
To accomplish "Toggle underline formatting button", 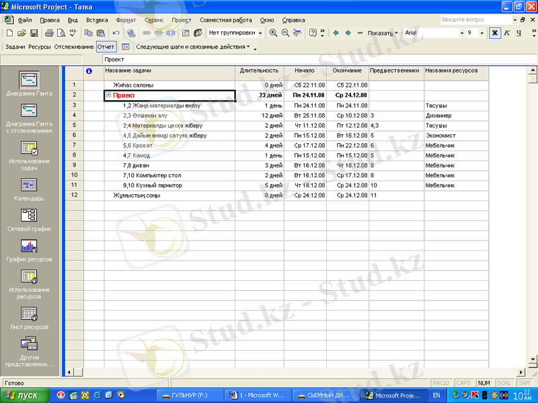I will (518, 33).
